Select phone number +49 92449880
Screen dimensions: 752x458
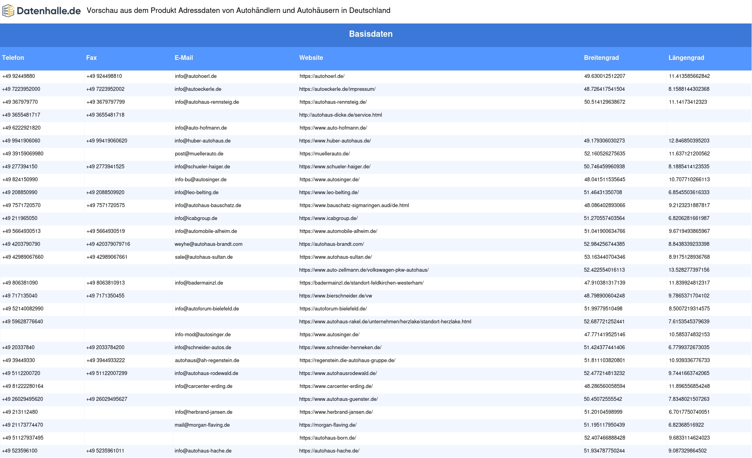pos(18,76)
